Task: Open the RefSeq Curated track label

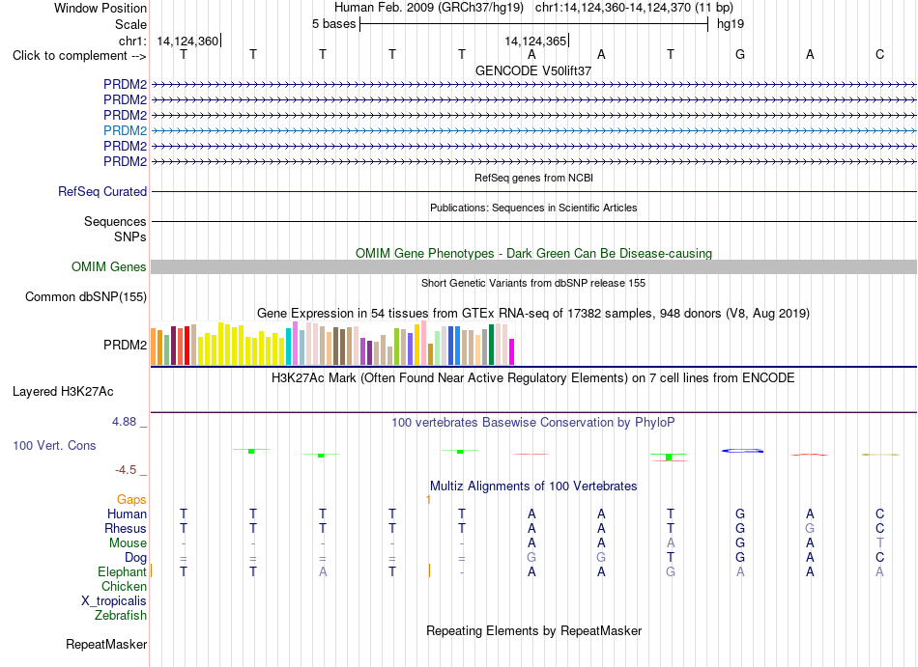Action: coord(102,191)
